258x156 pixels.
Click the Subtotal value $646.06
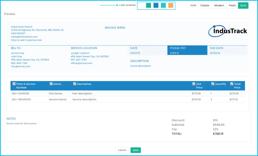tap(218, 125)
